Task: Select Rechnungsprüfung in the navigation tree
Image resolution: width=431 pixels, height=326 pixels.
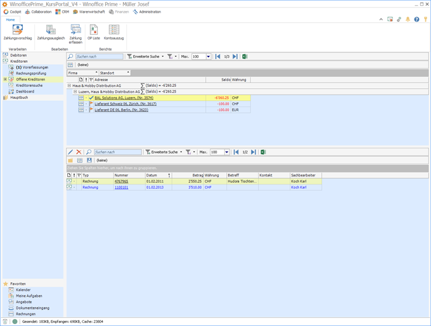Action: pos(31,74)
